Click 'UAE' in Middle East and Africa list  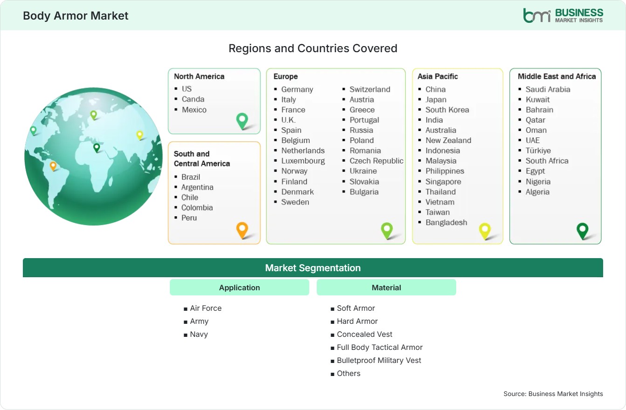point(533,140)
